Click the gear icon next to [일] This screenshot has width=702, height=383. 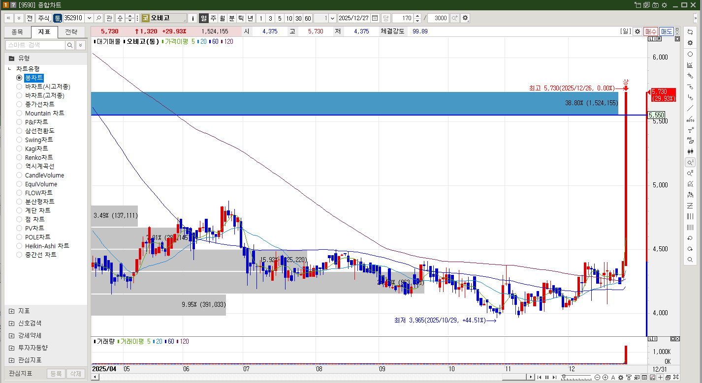[638, 31]
